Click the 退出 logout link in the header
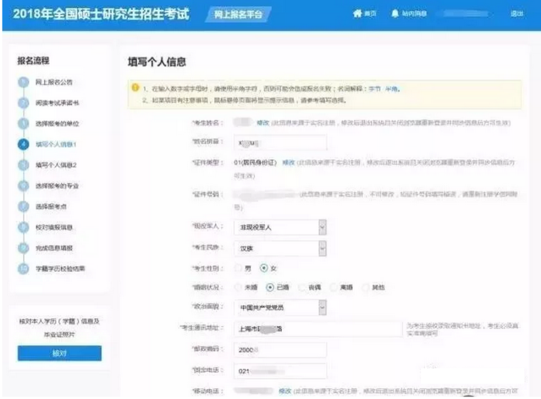The image size is (541, 399). pyautogui.click(x=516, y=14)
